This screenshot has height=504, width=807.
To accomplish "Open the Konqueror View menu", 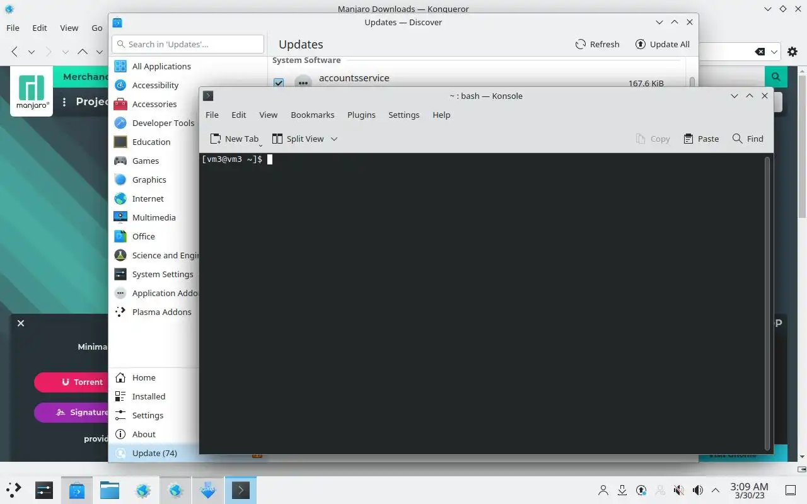I will click(x=69, y=28).
